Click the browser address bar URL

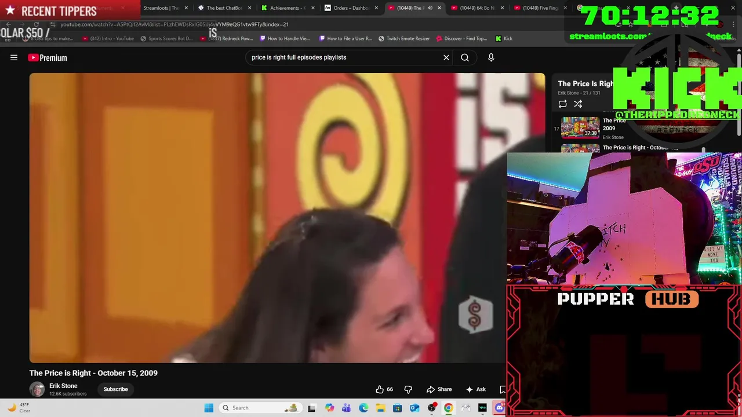[x=174, y=24]
